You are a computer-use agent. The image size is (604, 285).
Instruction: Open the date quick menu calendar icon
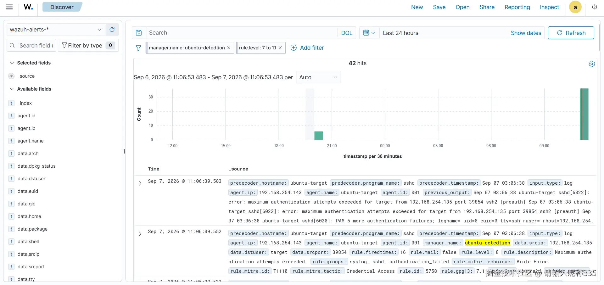(369, 33)
